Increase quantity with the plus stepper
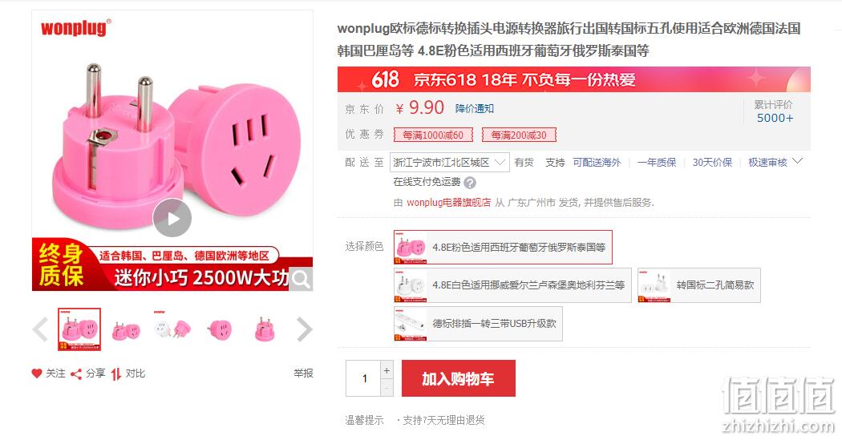Image resolution: width=842 pixels, height=440 pixels. coord(387,370)
